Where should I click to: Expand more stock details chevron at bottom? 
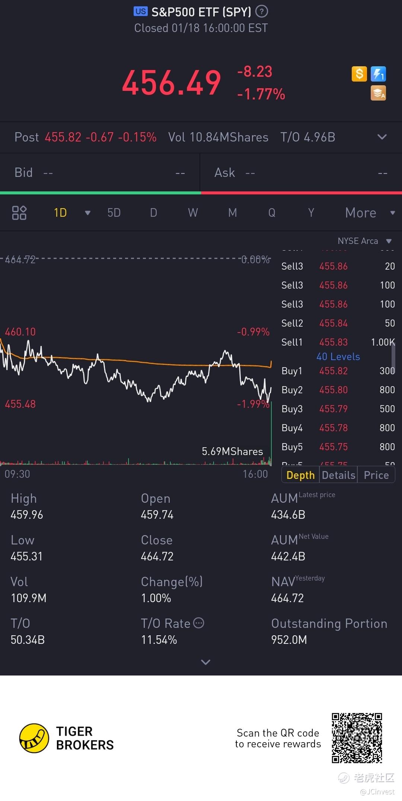click(x=205, y=662)
